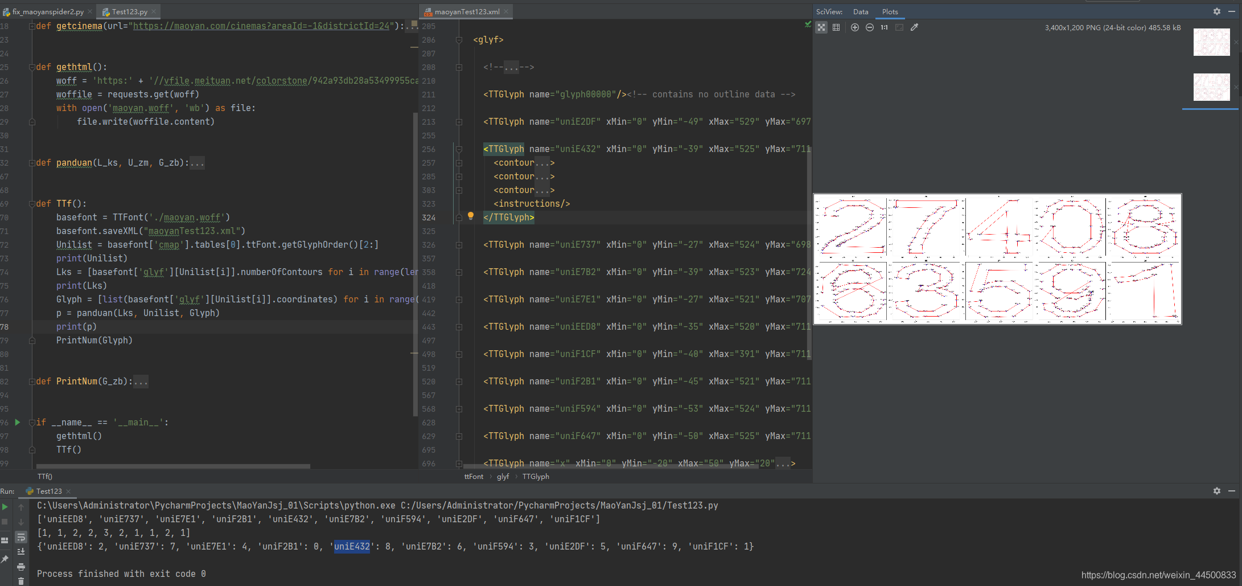The image size is (1242, 586).
Task: Click the Python editor horizontal scrollbar
Action: point(173,466)
